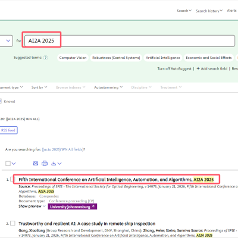Click the plus icon beside Add search field

click(x=198, y=68)
